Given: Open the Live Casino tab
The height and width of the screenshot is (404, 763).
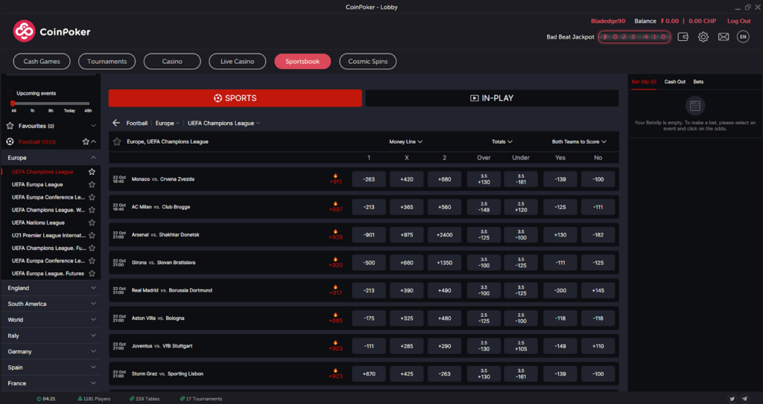Looking at the screenshot, I should [238, 61].
